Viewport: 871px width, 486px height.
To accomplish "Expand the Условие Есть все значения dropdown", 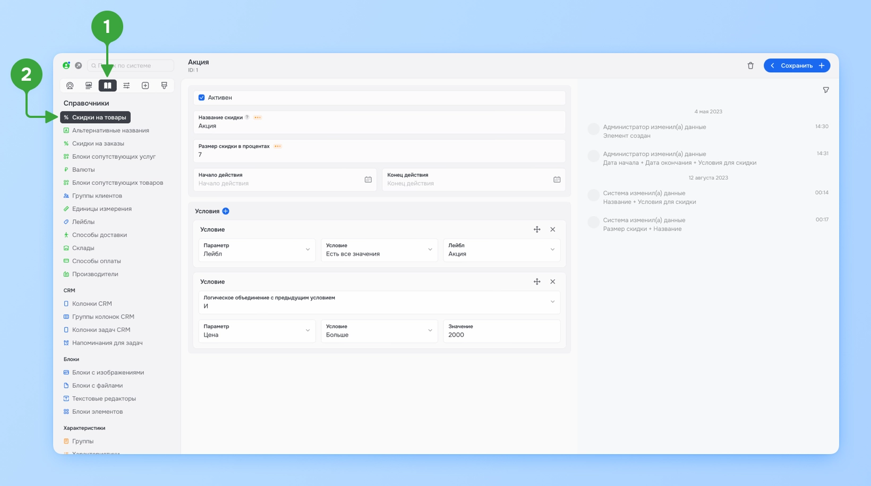I will [379, 250].
